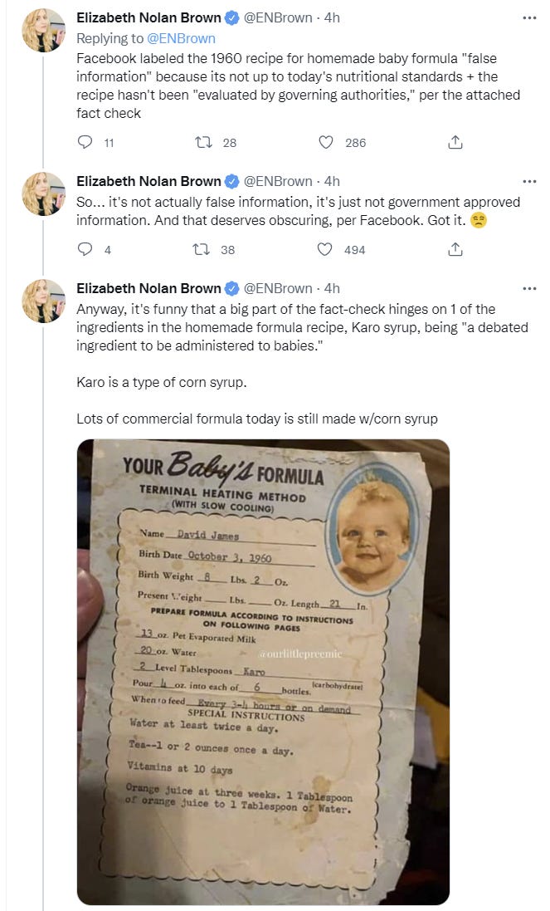Click the avatar beside the first tweet

tap(43, 31)
